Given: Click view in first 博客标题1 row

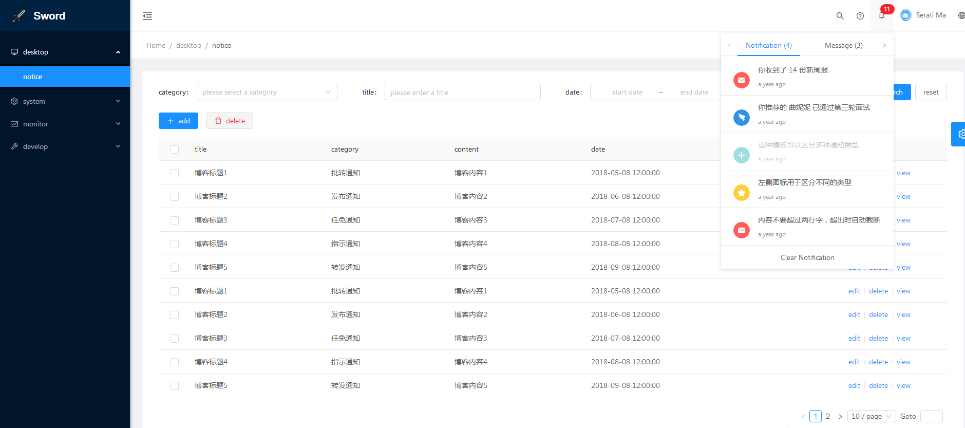Looking at the screenshot, I should 903,173.
